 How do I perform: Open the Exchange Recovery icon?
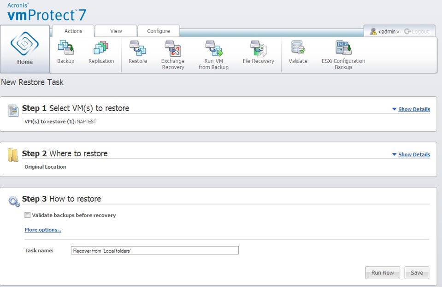pyautogui.click(x=173, y=48)
